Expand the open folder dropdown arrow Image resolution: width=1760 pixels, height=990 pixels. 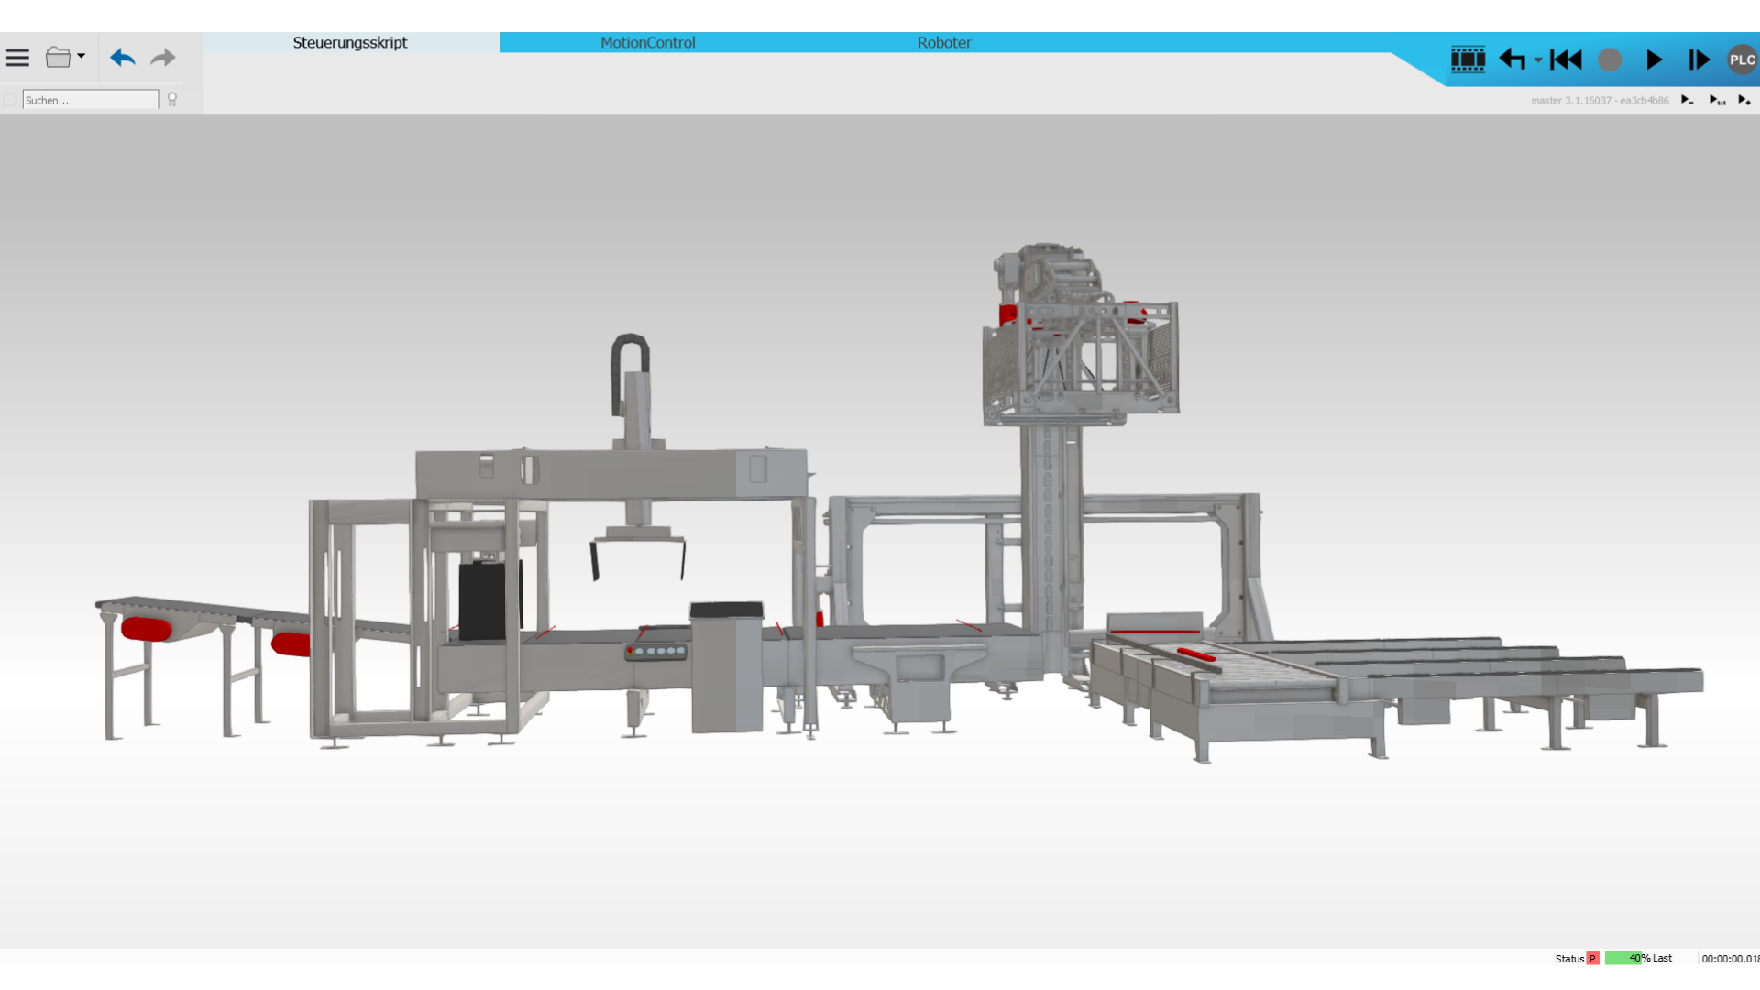[82, 57]
